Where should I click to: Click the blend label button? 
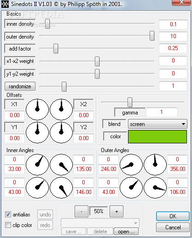(114, 124)
